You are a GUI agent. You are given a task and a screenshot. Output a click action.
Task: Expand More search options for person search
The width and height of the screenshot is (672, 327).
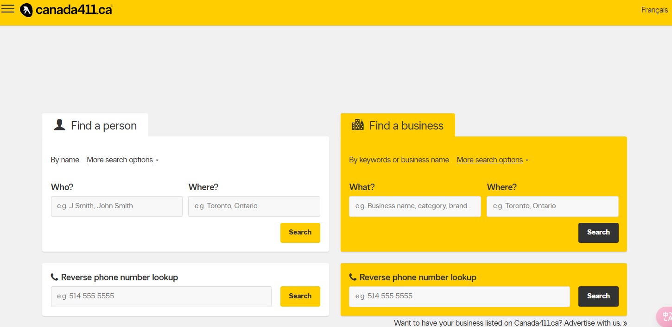(x=123, y=160)
